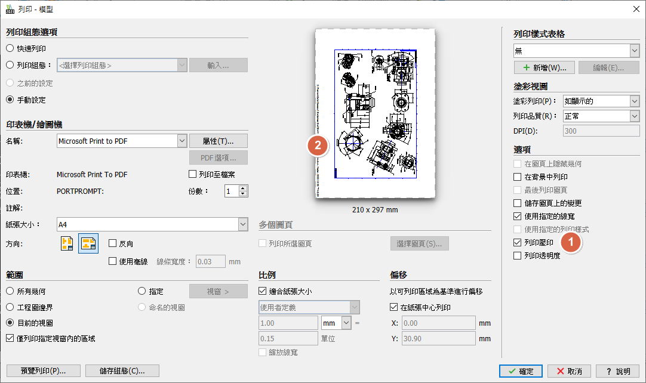The height and width of the screenshot is (383, 646).
Task: Select 目前的視圖 range option
Action: [10, 323]
